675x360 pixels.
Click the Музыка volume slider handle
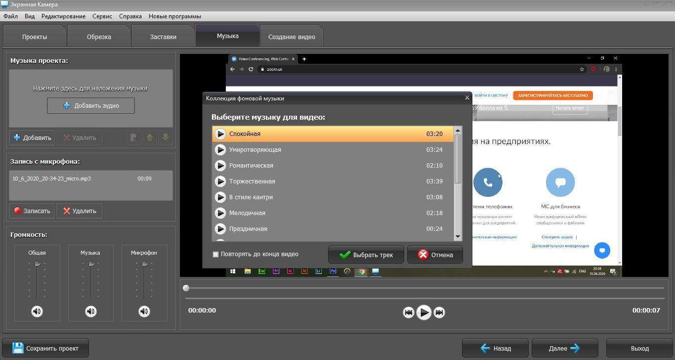pos(91,264)
